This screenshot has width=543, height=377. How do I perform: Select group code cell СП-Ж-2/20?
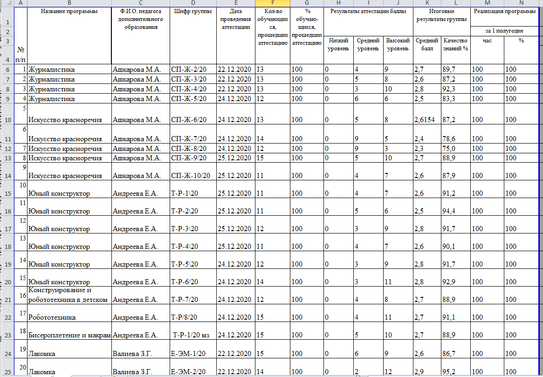point(193,69)
